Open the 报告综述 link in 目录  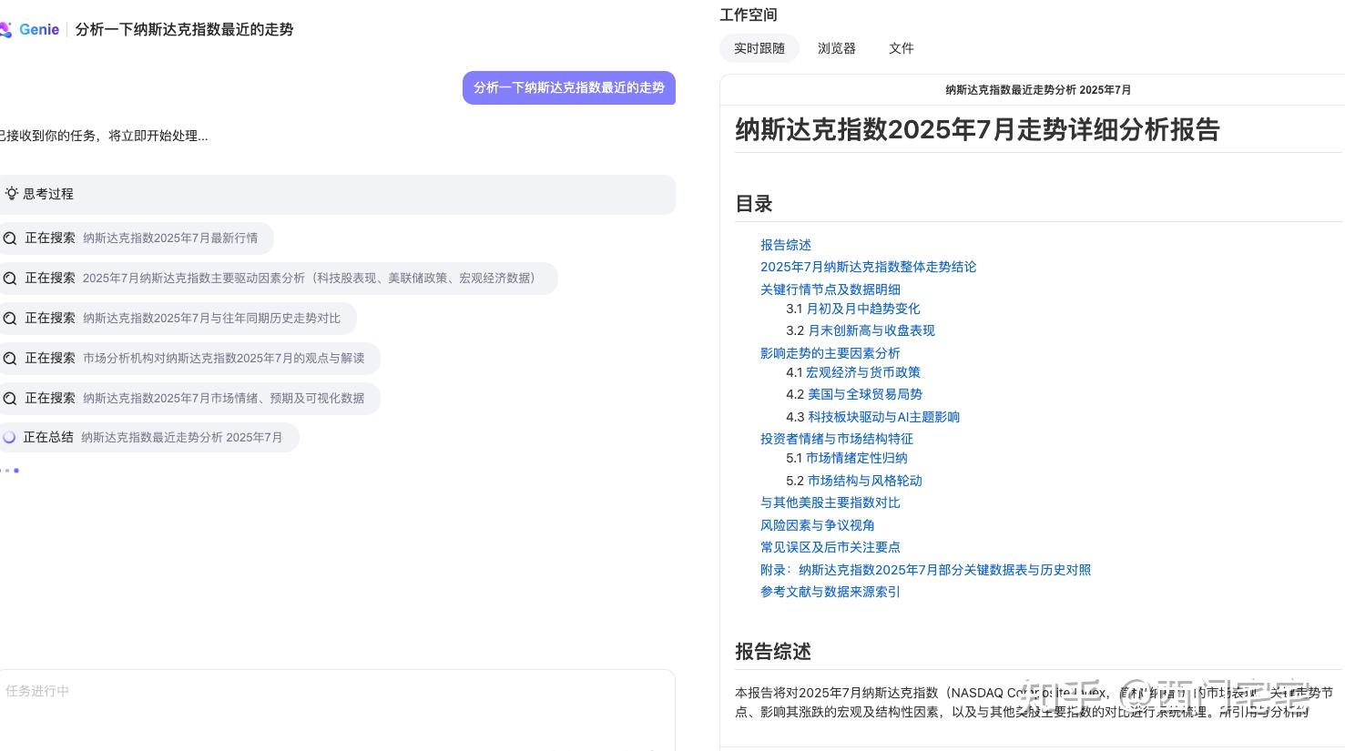(x=785, y=244)
